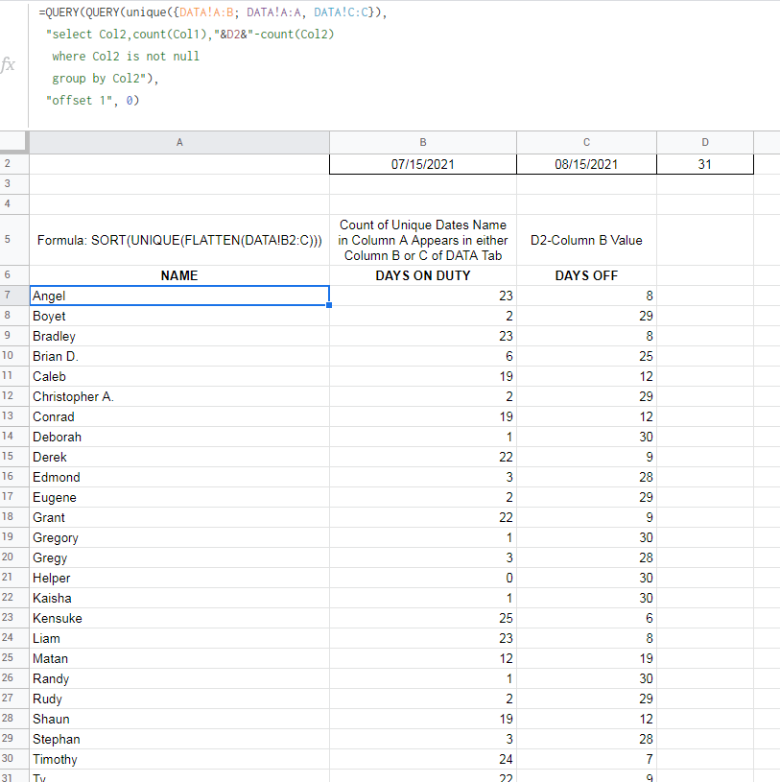780x782 pixels.
Task: Click the cell containing Angel
Action: click(x=179, y=296)
